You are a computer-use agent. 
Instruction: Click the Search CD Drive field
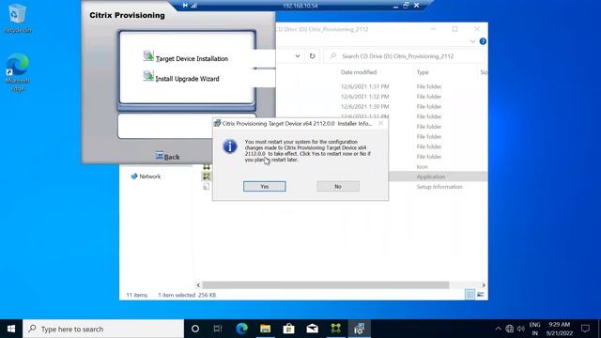pyautogui.click(x=405, y=56)
